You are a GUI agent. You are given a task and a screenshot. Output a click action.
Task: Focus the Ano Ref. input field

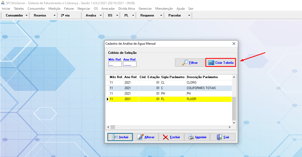point(130,64)
